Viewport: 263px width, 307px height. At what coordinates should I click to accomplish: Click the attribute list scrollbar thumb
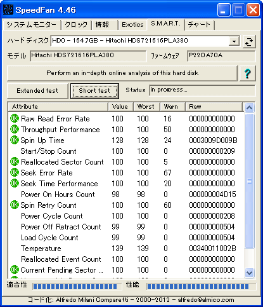tap(249, 181)
